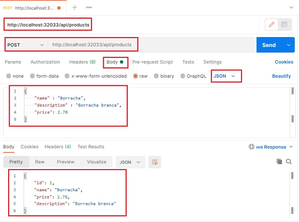Click the plus icon to open new tab

pyautogui.click(x=75, y=7)
